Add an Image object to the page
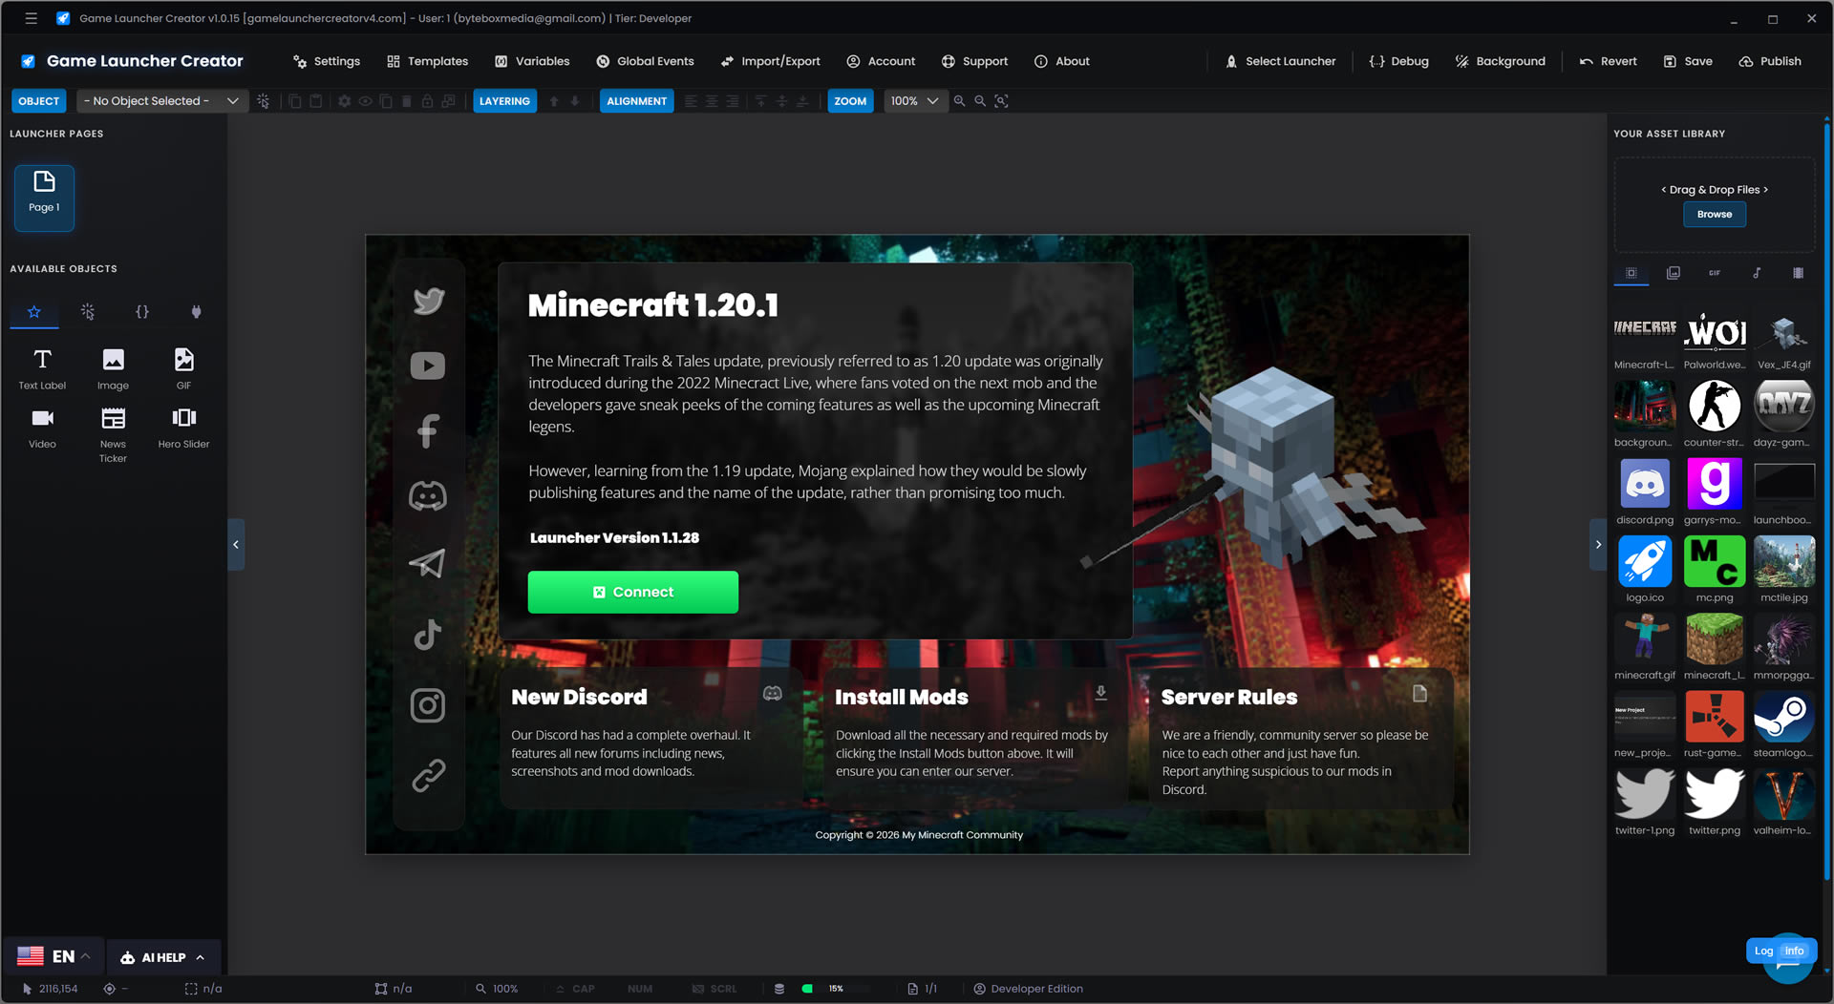The height and width of the screenshot is (1004, 1834). click(x=113, y=367)
